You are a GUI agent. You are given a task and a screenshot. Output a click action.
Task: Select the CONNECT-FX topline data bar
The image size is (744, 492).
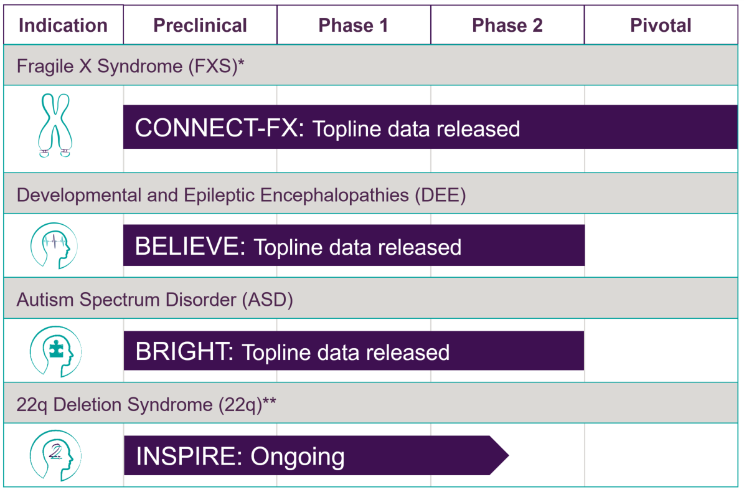tap(430, 127)
